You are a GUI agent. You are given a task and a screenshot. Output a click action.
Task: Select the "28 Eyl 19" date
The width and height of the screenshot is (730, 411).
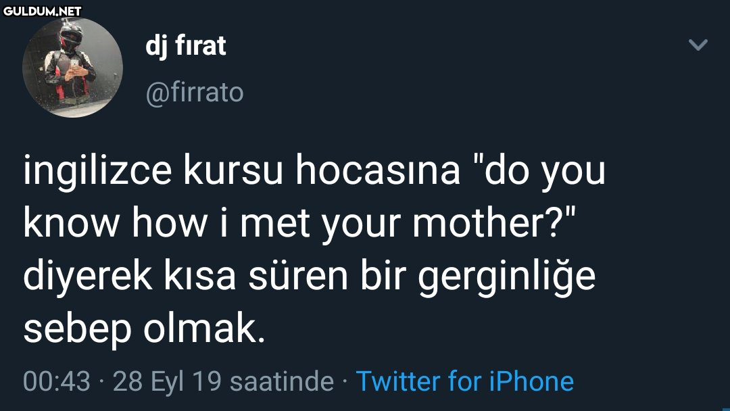click(x=167, y=381)
